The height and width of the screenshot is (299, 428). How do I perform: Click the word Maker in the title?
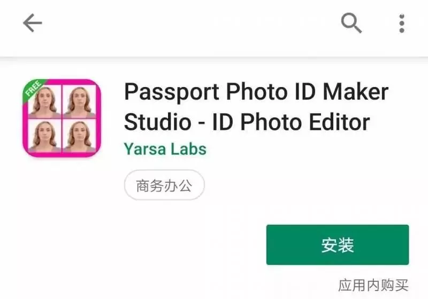355,91
